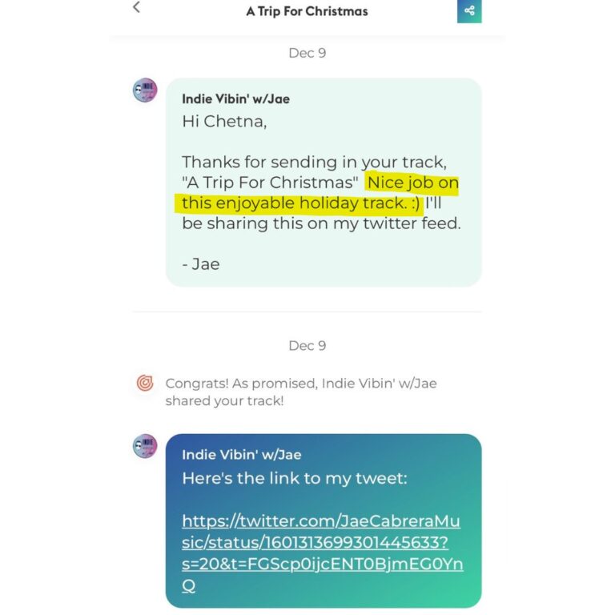Click the second 'Dec 9' date label
Screen dimensions: 615x615
[x=307, y=346]
